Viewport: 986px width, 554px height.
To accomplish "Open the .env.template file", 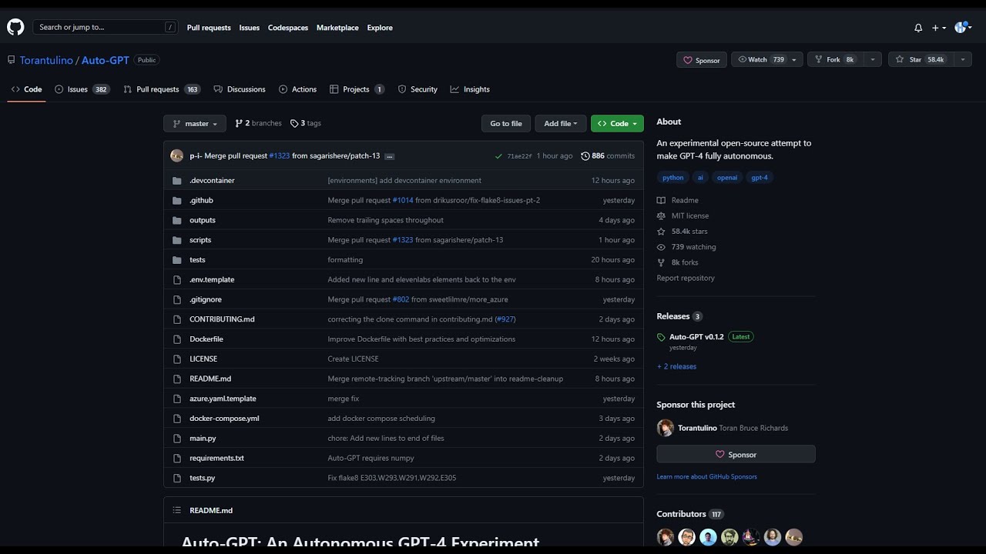I will pos(212,279).
